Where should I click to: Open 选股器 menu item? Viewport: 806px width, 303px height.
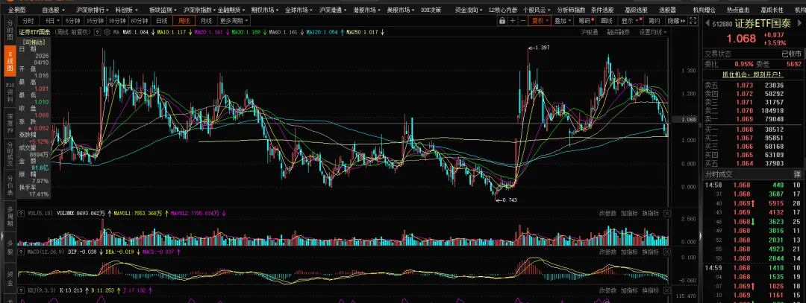(x=667, y=10)
